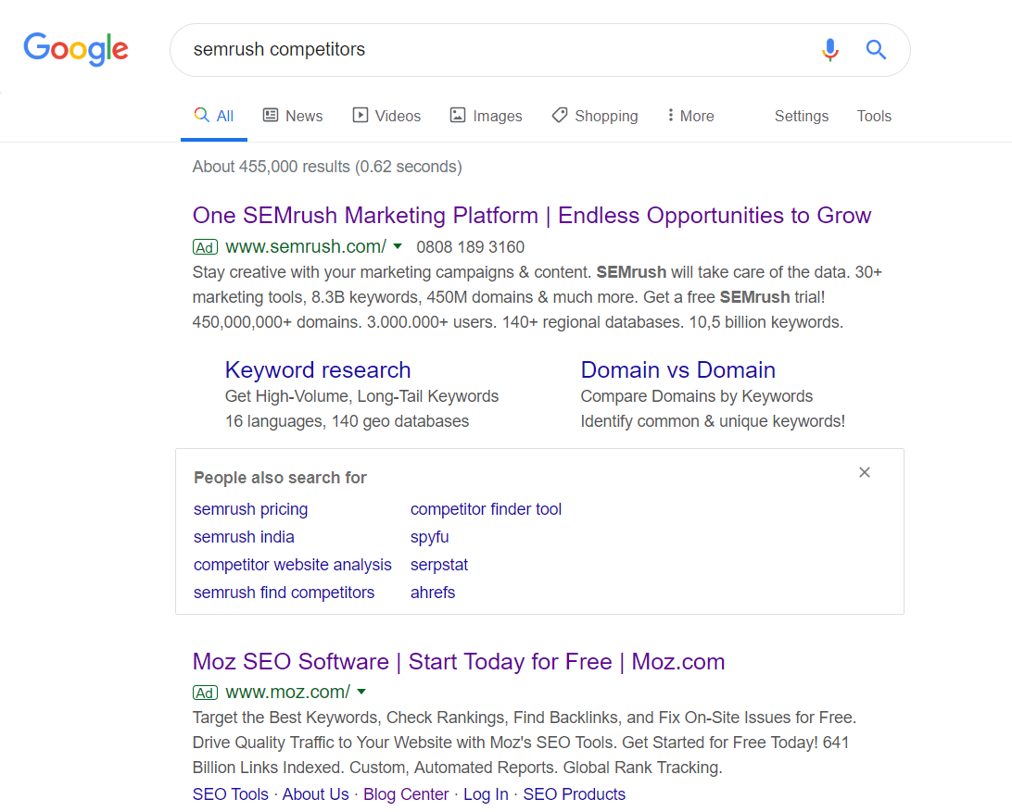Open the Settings menu
Viewport: 1012px width, 812px height.
[802, 116]
